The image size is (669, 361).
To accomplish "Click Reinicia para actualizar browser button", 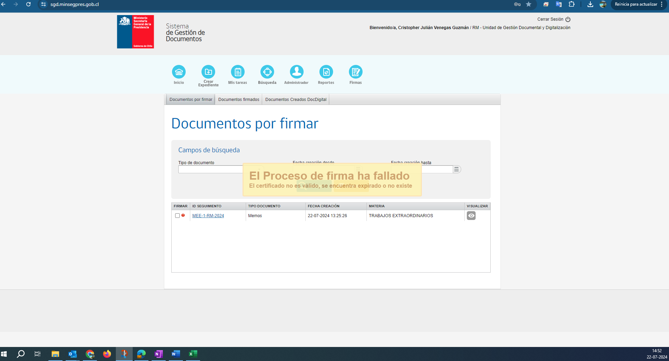I will 636,5.
